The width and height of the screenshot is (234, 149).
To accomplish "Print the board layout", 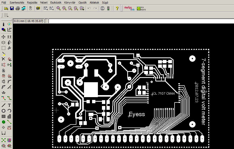I will 18,8.
